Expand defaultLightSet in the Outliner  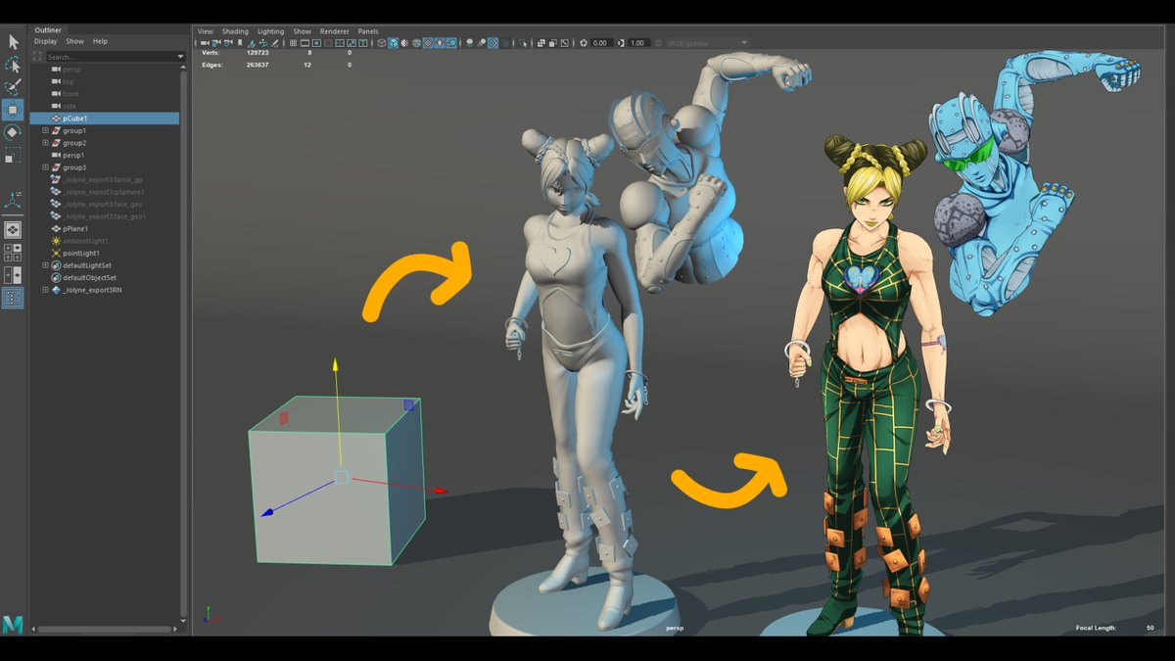point(45,265)
